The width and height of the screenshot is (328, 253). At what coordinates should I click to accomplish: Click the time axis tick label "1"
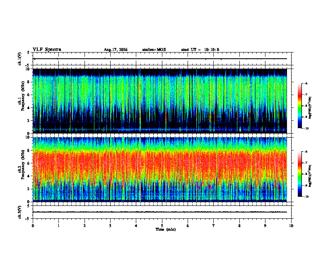point(58,226)
